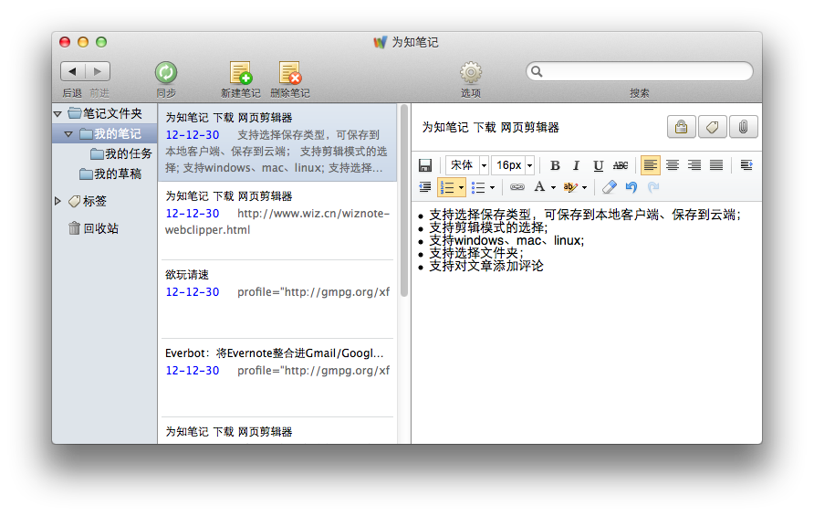
Task: Open the highlight color dropdown arrow
Action: [x=585, y=187]
